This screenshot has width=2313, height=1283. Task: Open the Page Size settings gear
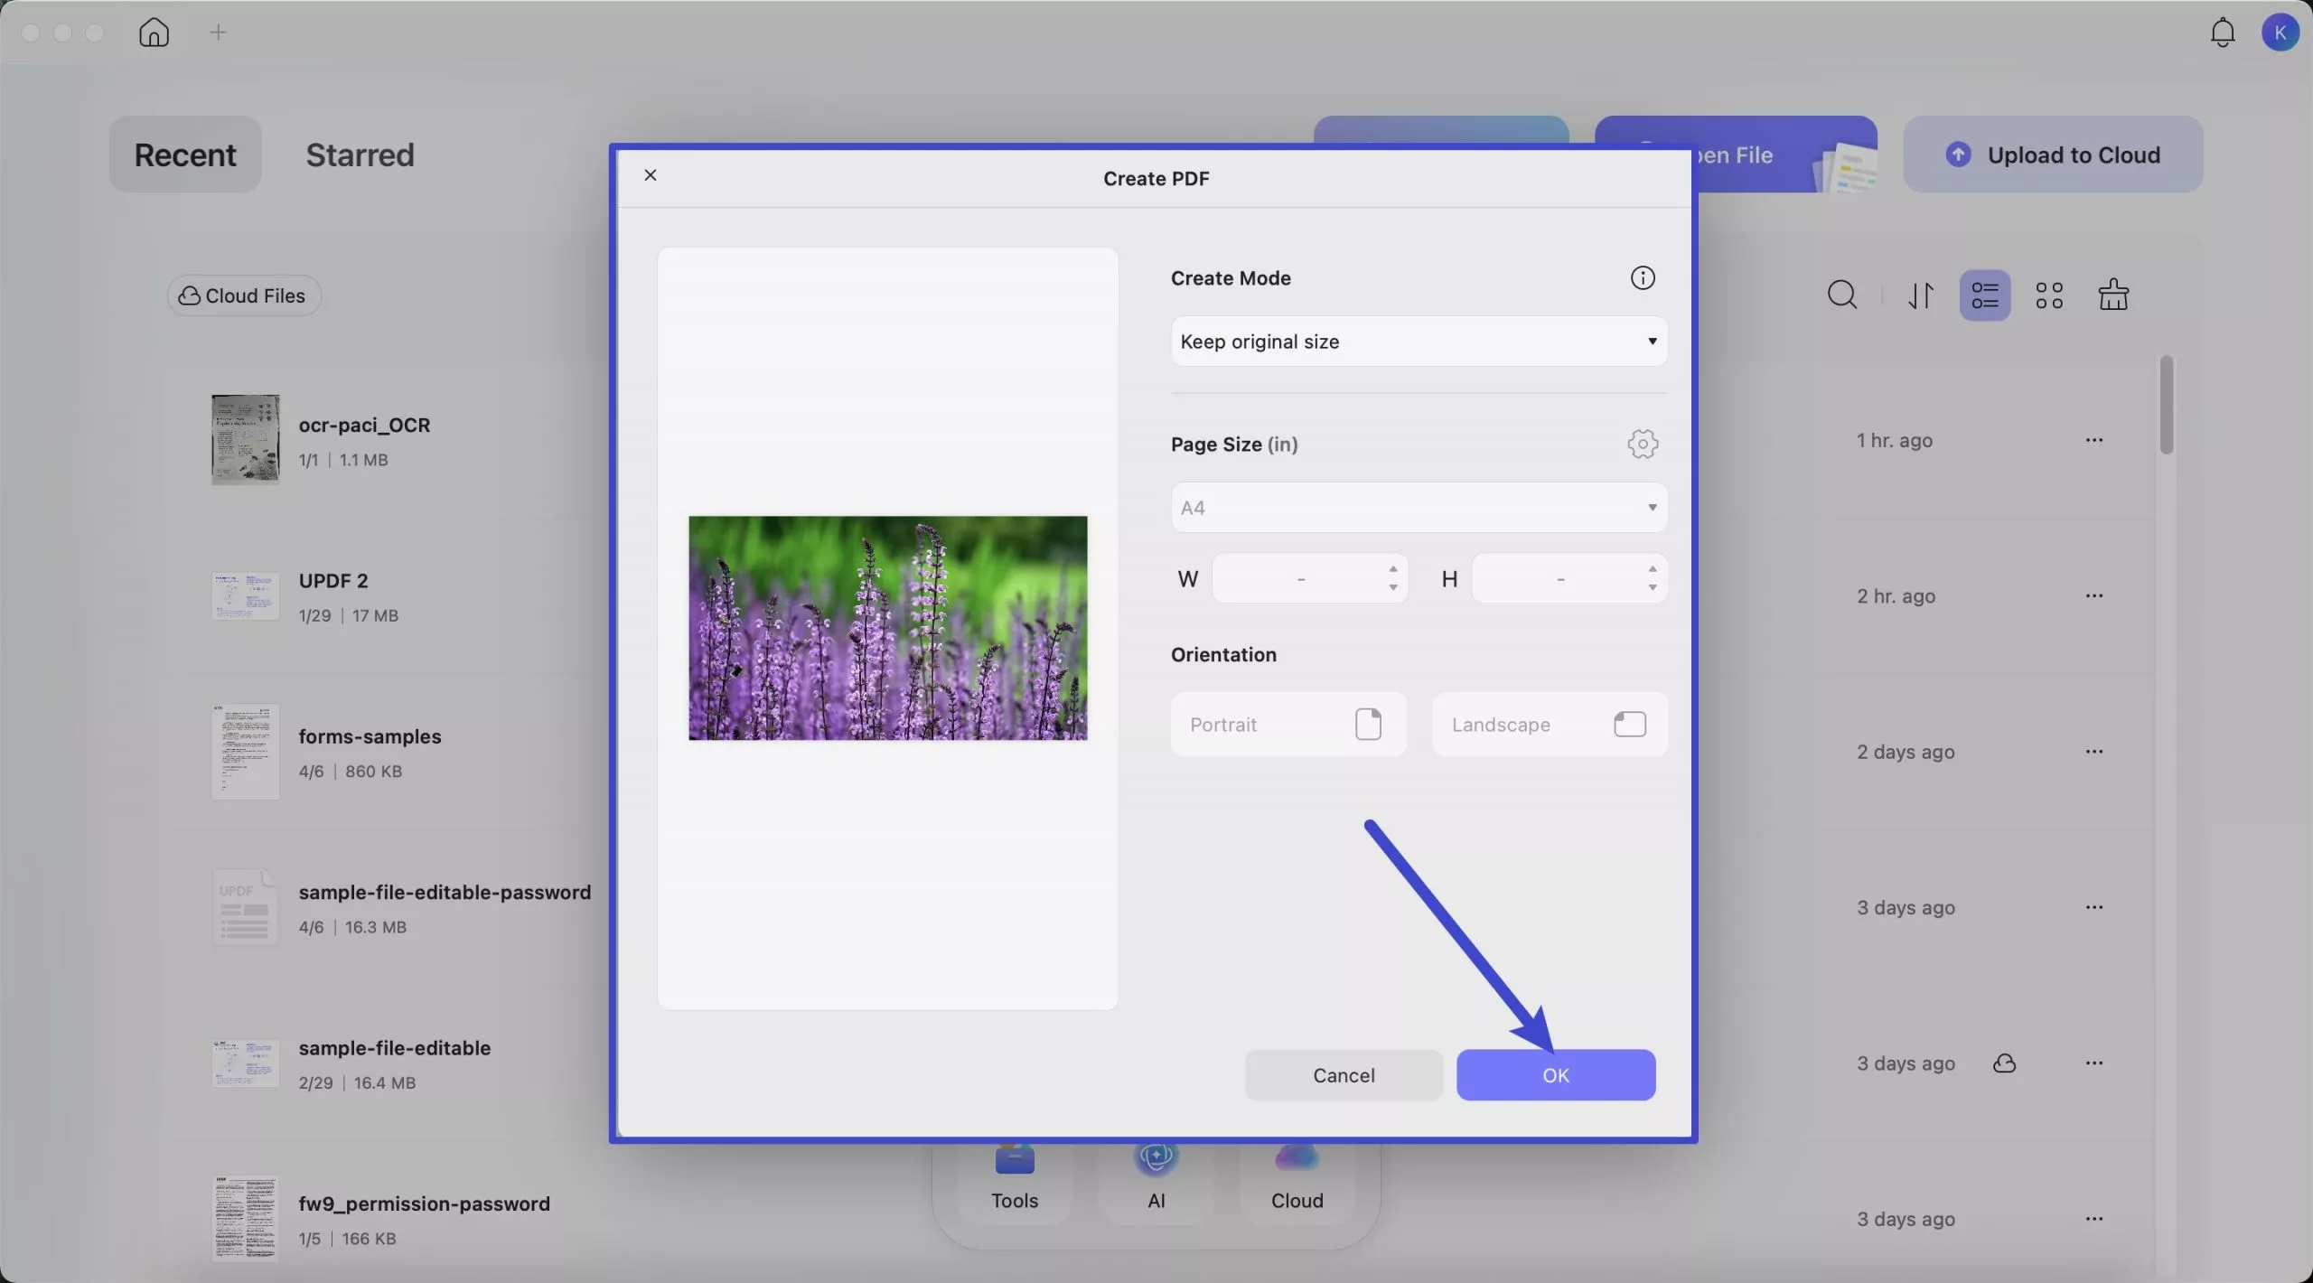(x=1642, y=444)
